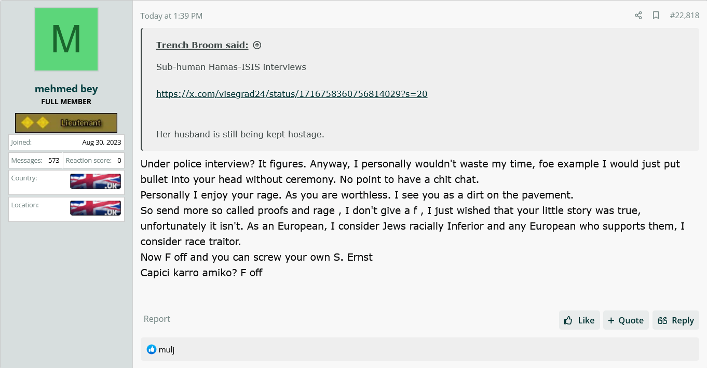Open mehmed bey's profile username link
The image size is (707, 368).
[66, 89]
